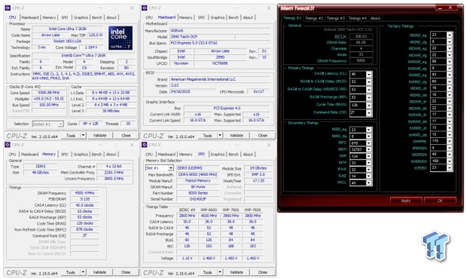Click Apply button in MemTweakIt
Screen dimensions: 467x279
[406, 201]
